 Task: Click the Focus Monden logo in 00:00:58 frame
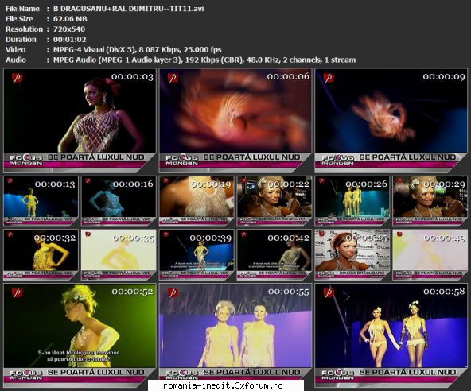[338, 374]
